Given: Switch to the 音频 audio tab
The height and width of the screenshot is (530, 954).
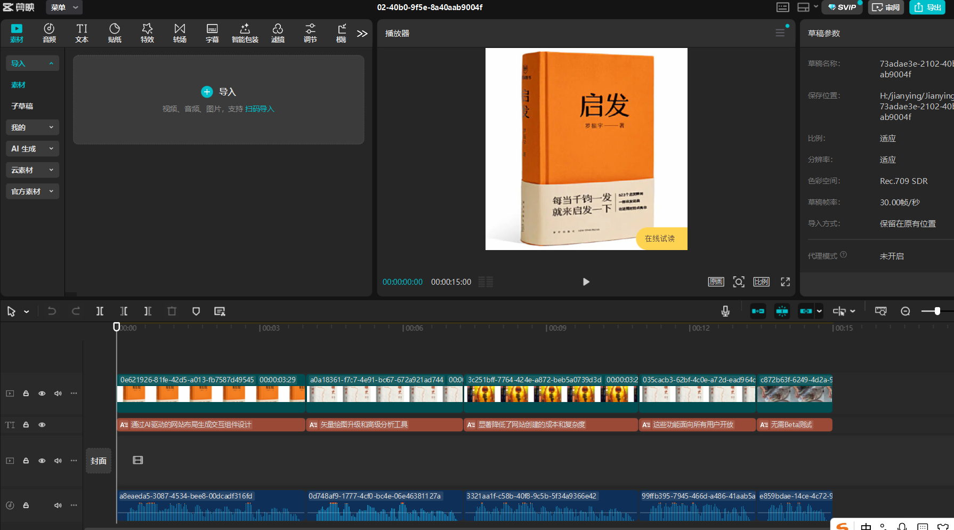Looking at the screenshot, I should (49, 33).
